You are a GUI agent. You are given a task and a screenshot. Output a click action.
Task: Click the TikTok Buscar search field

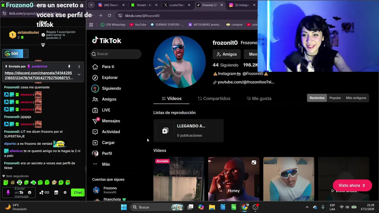tap(116, 54)
